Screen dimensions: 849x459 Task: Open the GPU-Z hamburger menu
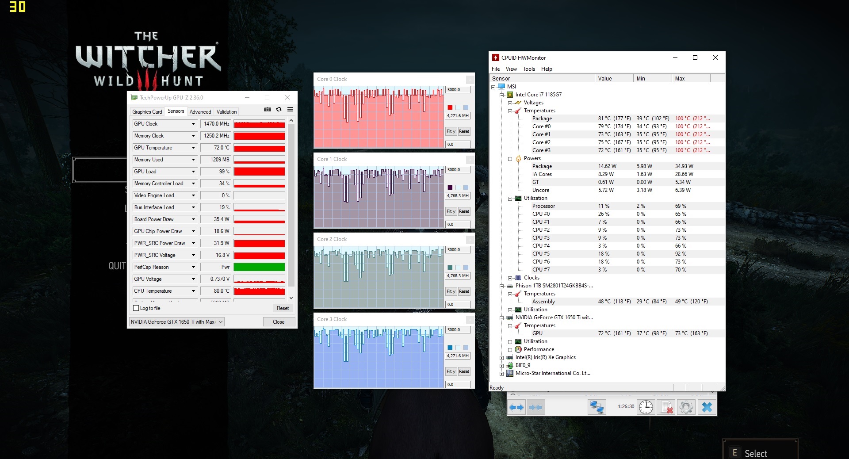point(291,109)
